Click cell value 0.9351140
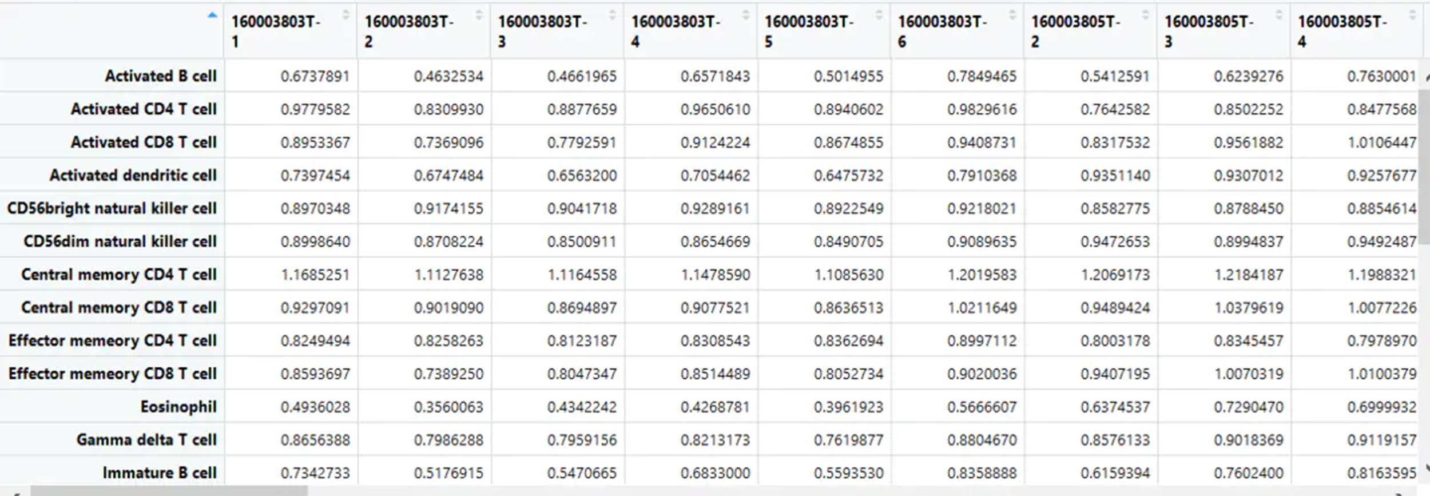The height and width of the screenshot is (496, 1430). click(1115, 176)
